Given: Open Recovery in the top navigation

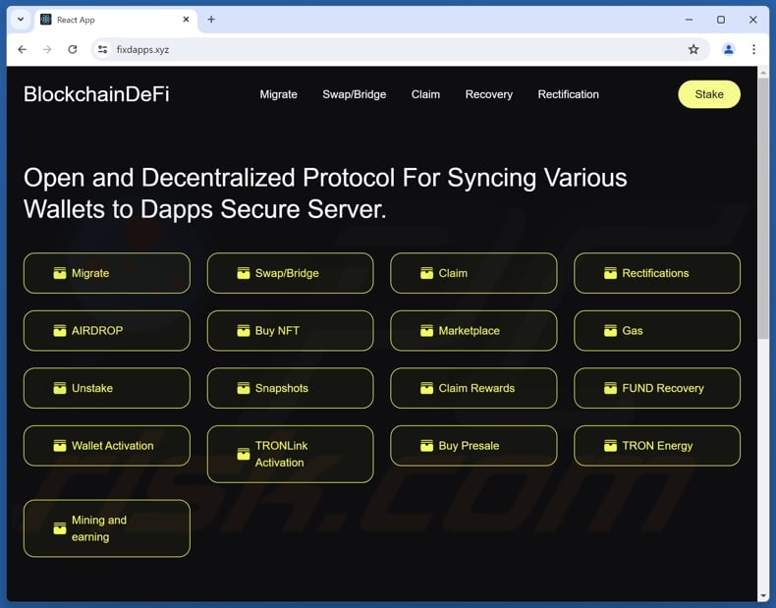Looking at the screenshot, I should click(x=489, y=94).
